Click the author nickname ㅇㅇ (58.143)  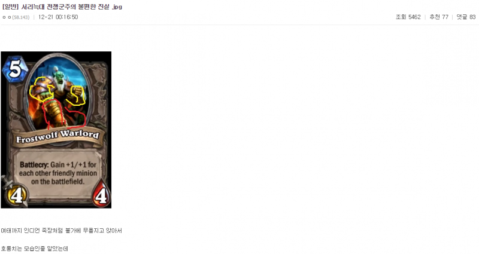pyautogui.click(x=16, y=17)
